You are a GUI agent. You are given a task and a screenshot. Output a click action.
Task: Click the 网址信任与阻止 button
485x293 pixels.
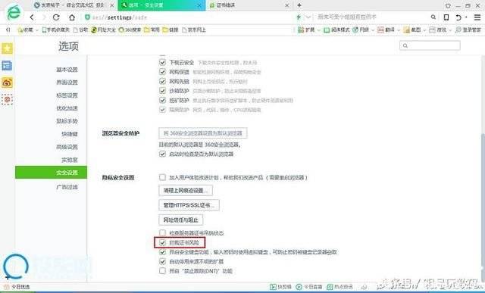point(180,220)
